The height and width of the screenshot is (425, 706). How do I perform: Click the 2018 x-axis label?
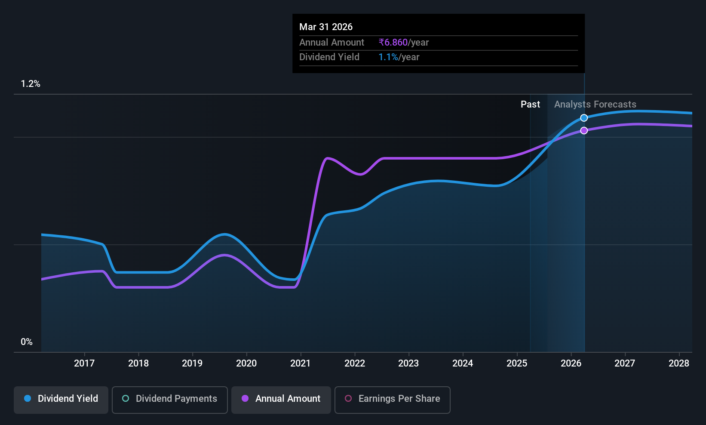[x=138, y=363]
